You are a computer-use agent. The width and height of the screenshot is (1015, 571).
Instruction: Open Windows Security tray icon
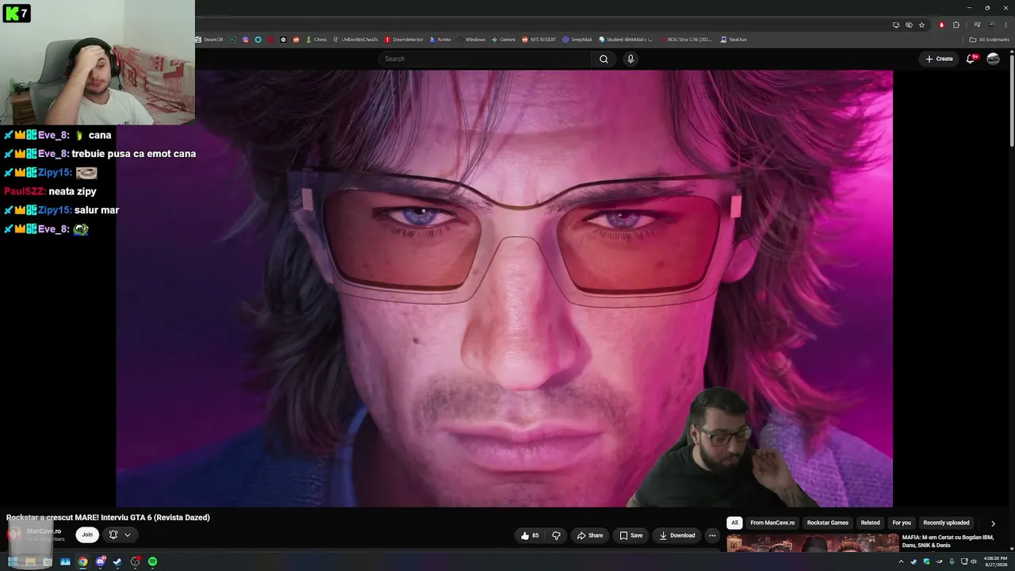pos(926,561)
